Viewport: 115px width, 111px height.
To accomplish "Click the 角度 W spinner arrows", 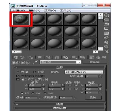I will point(100,93).
